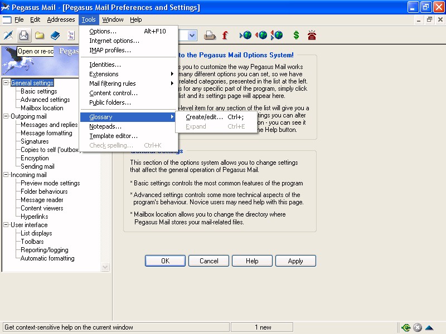
Task: Click the grey round status bar icon
Action: click(417, 327)
